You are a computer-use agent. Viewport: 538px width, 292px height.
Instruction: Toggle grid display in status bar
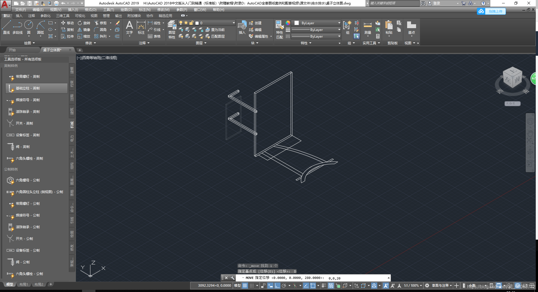coord(245,286)
